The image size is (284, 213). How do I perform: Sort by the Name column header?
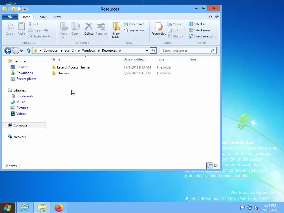(56, 59)
